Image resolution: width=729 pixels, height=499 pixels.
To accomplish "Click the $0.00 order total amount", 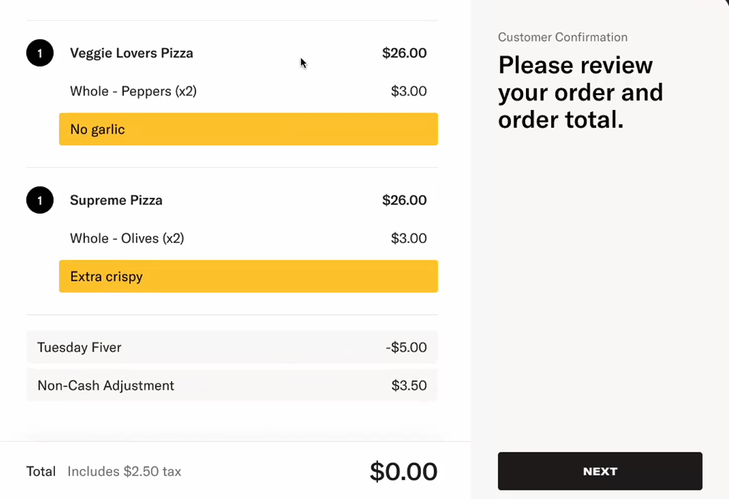I will 403,472.
